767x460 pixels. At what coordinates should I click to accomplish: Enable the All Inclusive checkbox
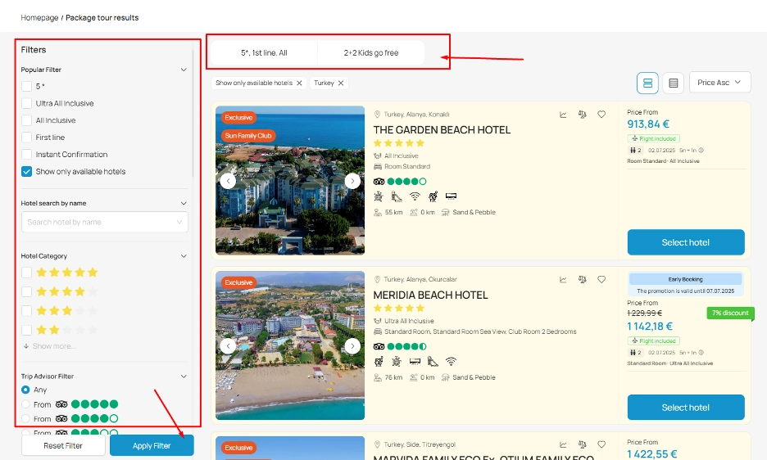pos(27,121)
